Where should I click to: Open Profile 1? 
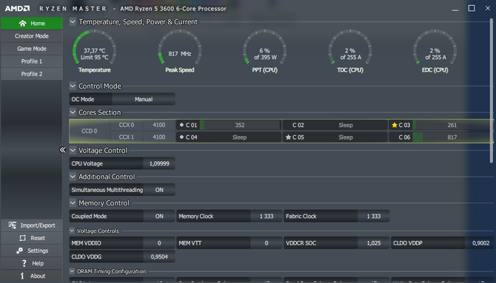[32, 61]
